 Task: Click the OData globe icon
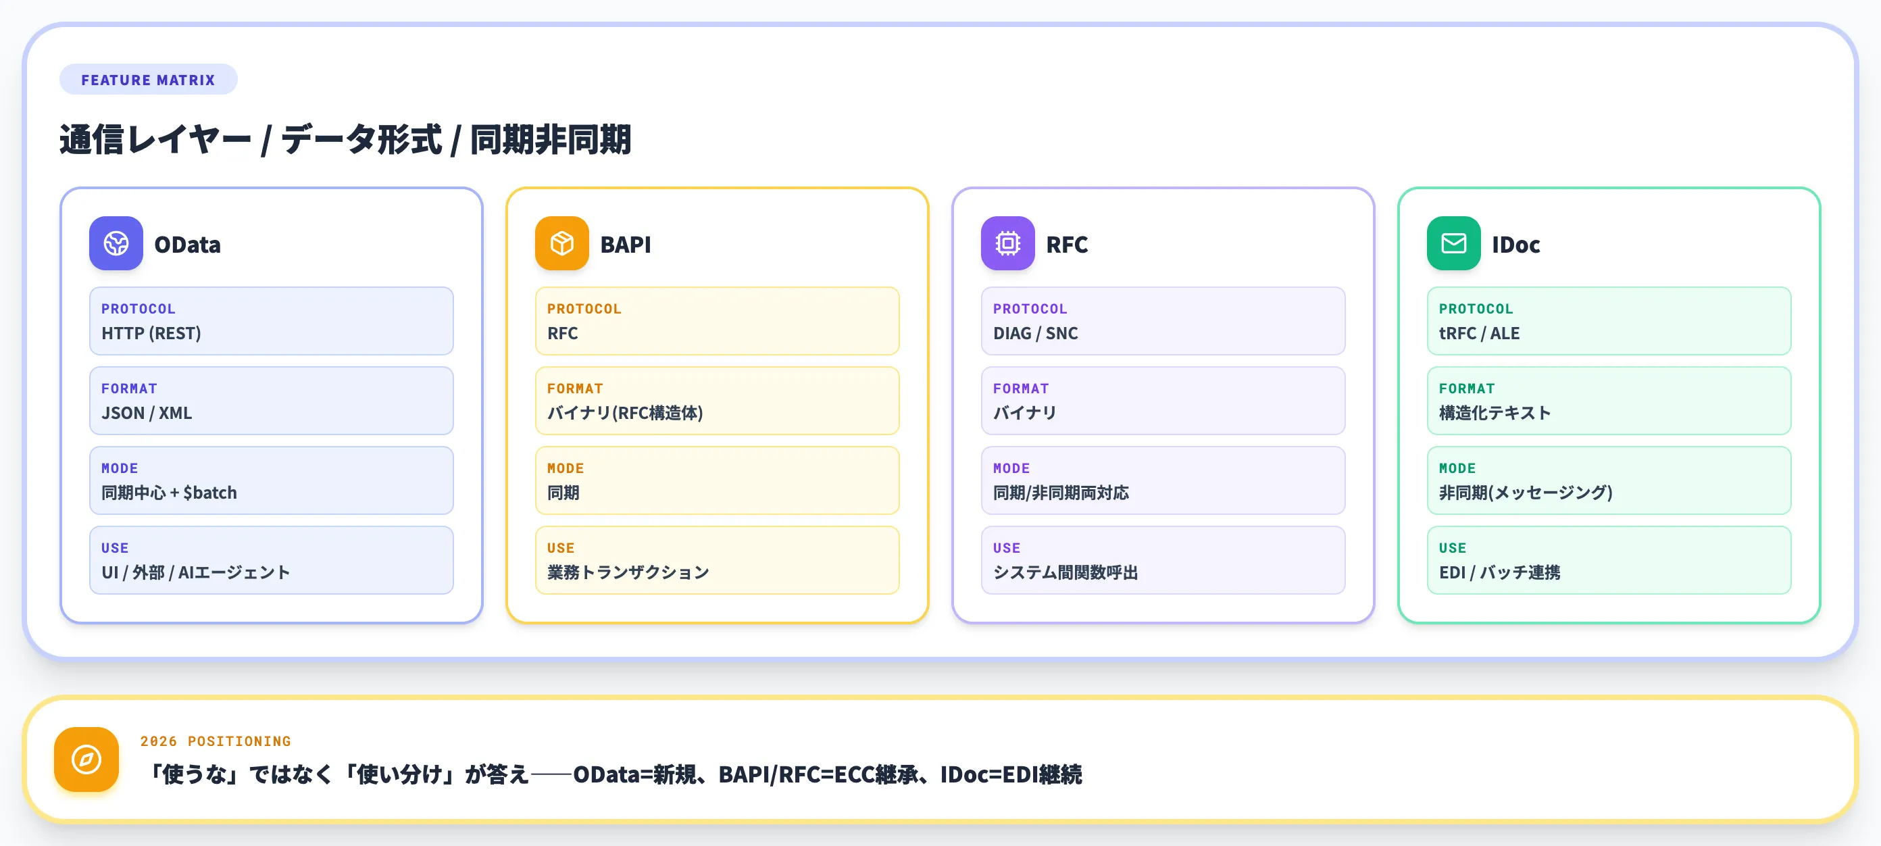(x=116, y=243)
